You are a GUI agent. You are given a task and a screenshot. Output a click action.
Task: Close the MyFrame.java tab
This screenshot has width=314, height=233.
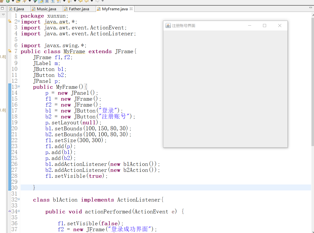131,9
